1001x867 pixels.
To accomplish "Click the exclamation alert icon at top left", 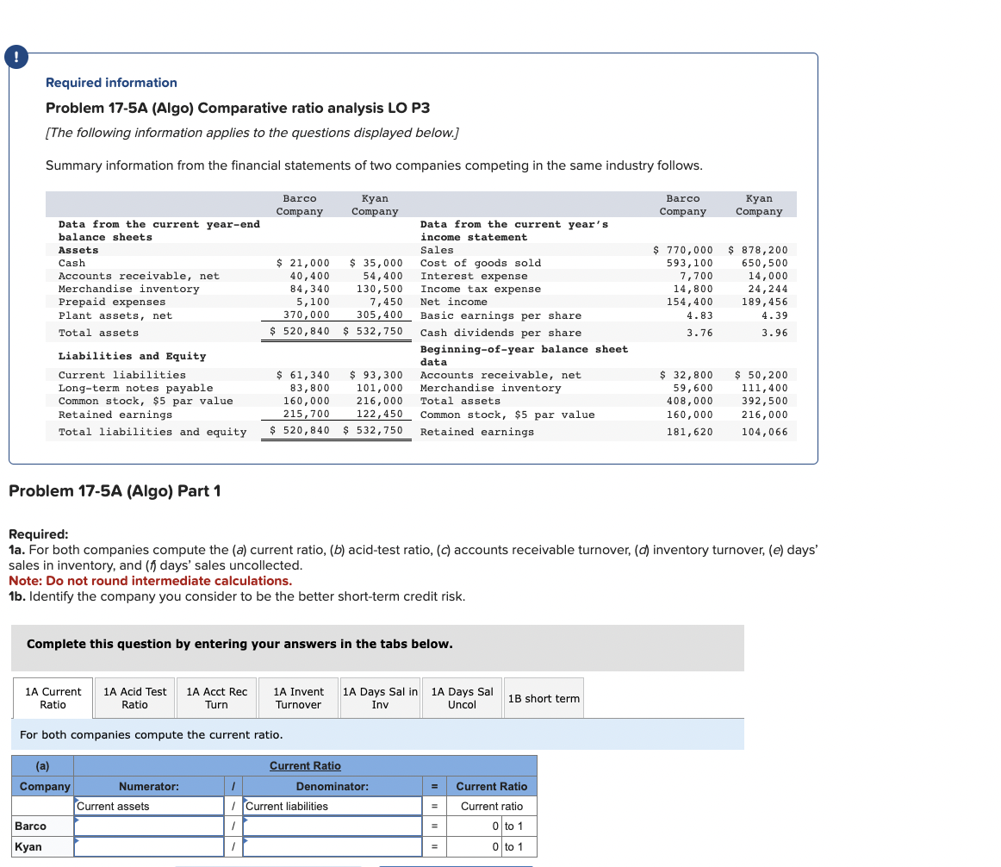I will pos(16,56).
